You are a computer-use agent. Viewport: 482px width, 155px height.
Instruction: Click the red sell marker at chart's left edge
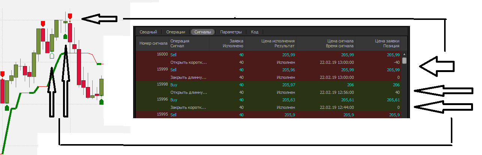pos(2,74)
